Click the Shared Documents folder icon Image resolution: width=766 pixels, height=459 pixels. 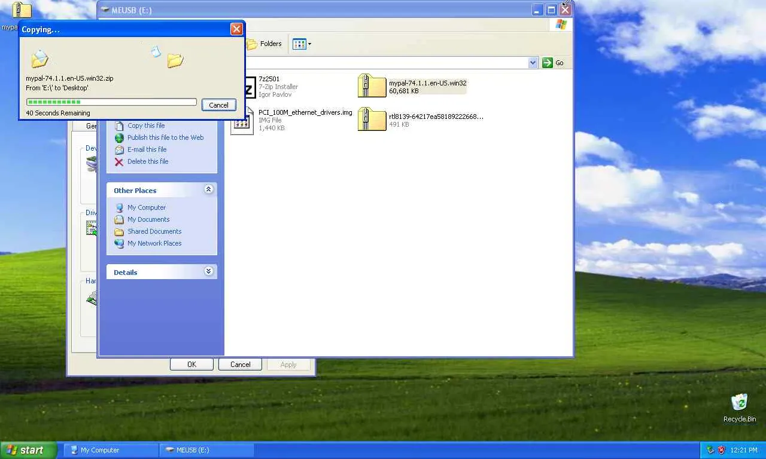[119, 231]
